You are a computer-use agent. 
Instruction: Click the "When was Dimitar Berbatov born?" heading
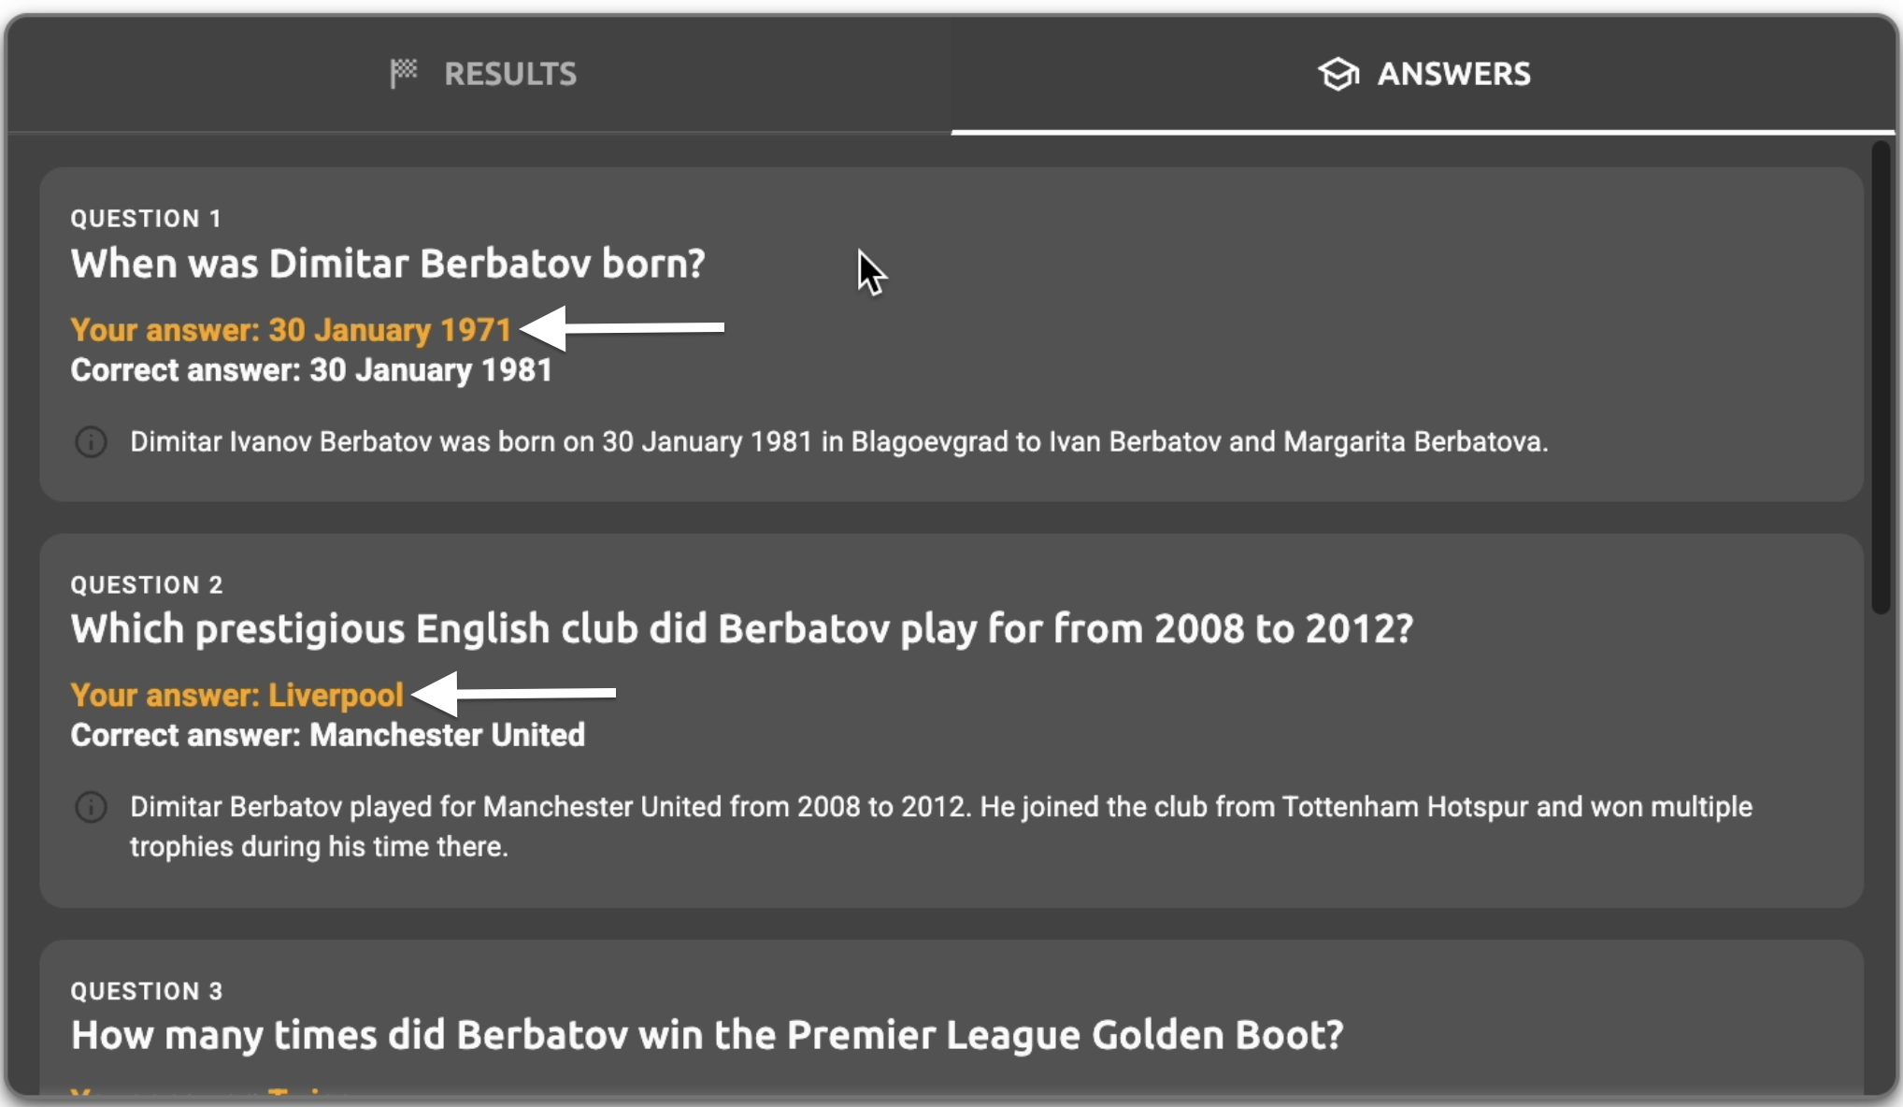pos(388,264)
